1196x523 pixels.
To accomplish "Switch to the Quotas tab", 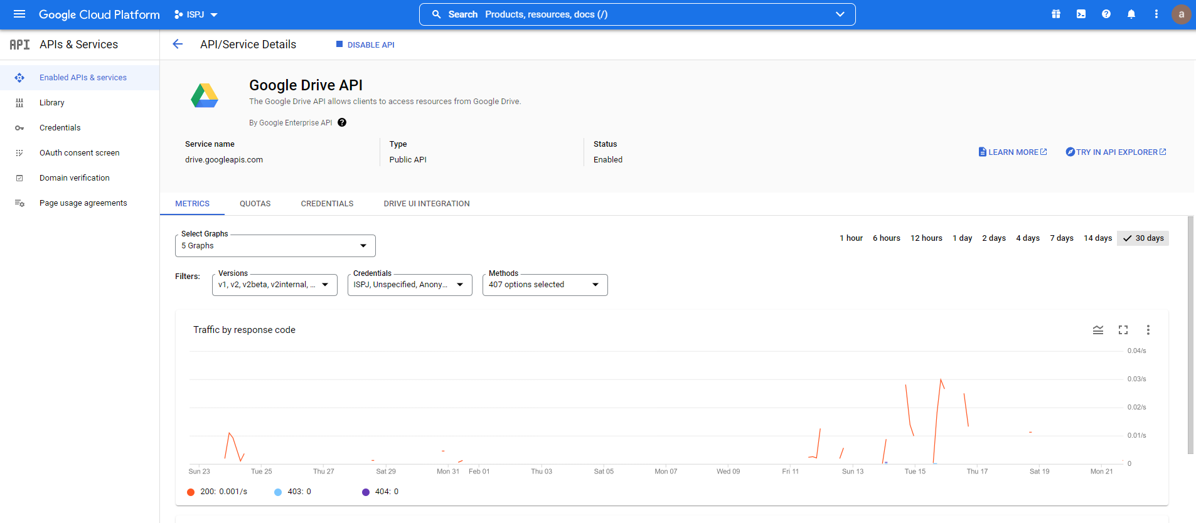I will (x=255, y=204).
